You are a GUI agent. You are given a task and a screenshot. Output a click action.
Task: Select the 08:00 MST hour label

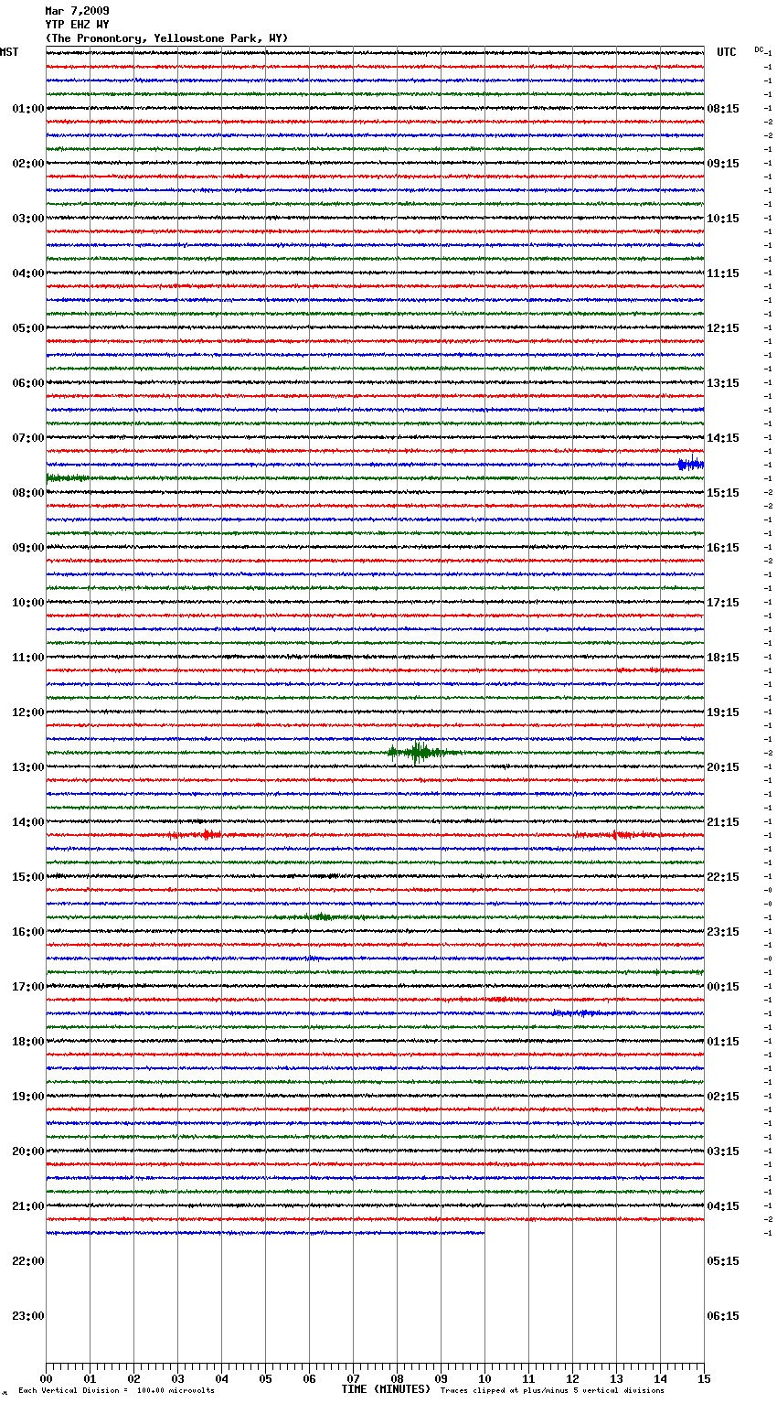pos(28,493)
